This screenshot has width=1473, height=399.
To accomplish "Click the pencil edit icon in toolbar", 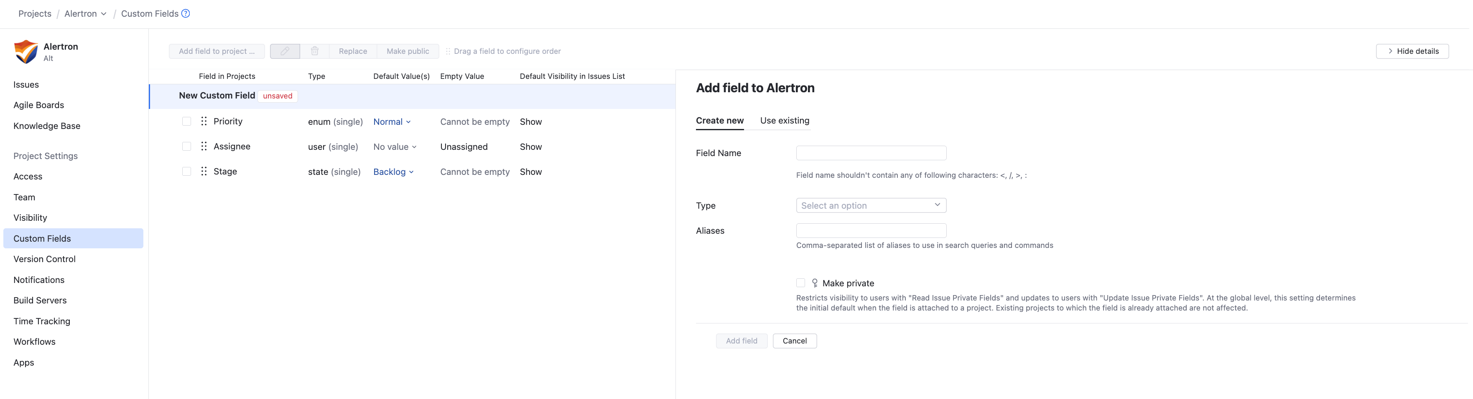I will tap(285, 51).
